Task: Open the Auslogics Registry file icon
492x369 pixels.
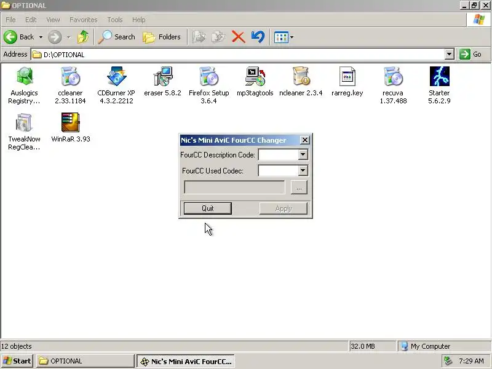Action: pos(25,76)
